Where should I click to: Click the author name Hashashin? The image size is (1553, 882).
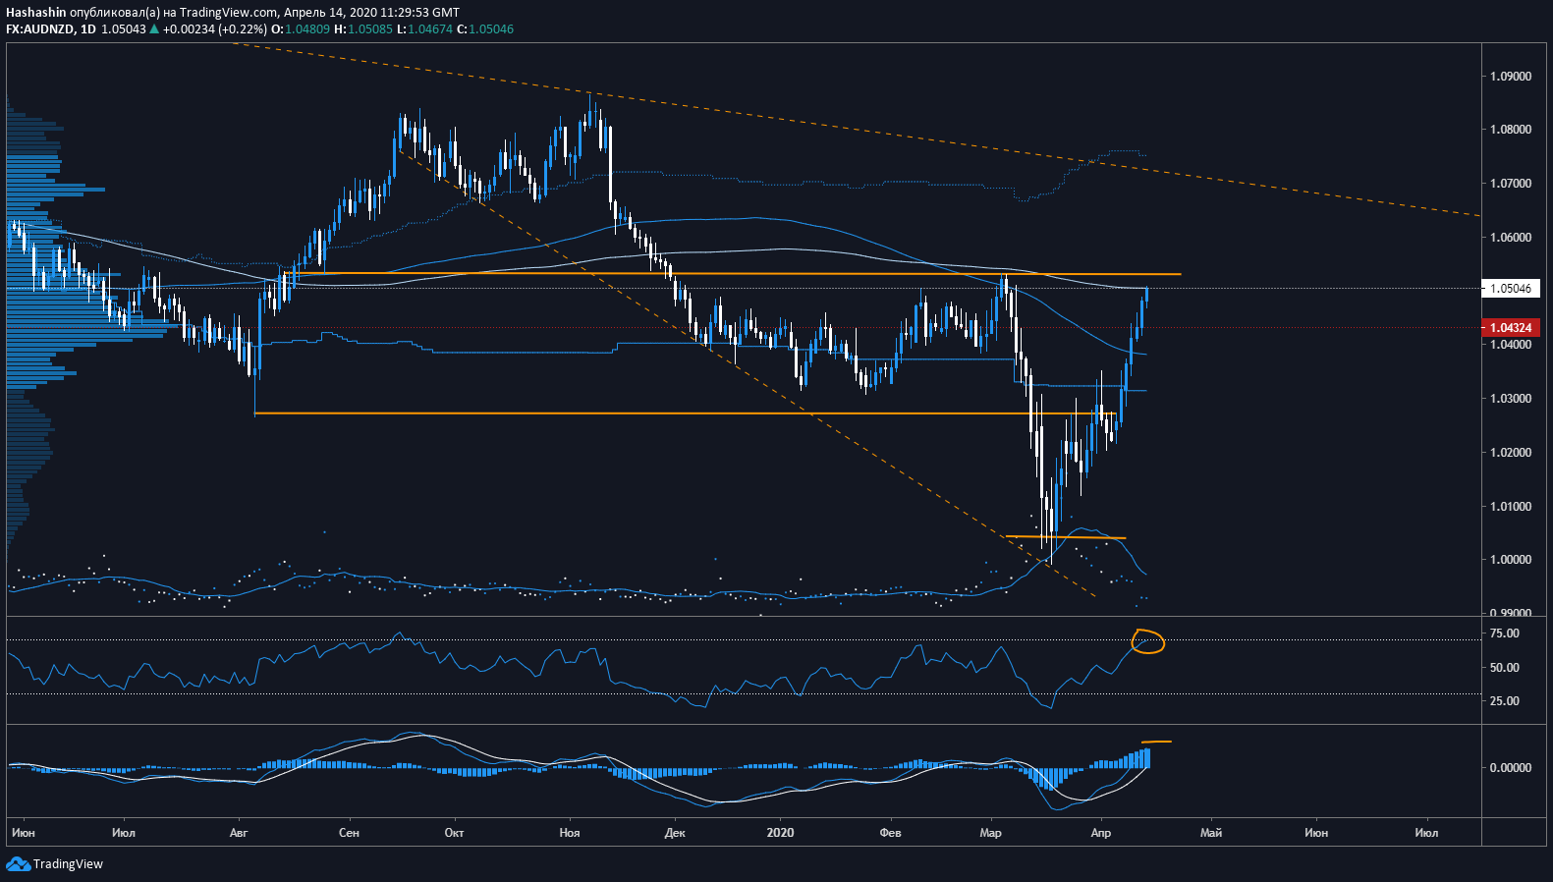pos(35,13)
